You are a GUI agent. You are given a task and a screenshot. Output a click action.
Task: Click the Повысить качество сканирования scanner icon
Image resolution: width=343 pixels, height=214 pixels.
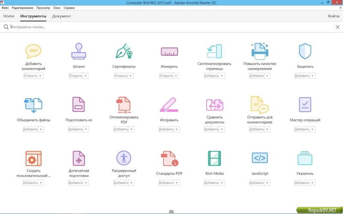point(260,51)
